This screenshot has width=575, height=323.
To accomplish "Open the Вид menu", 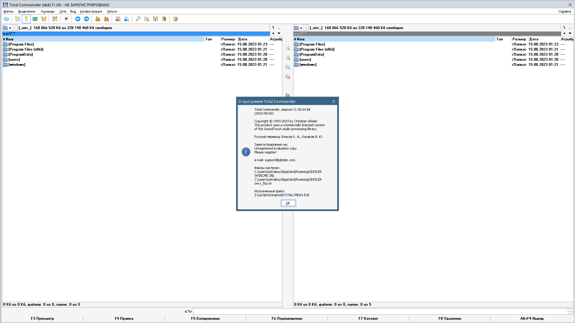I will coord(73,11).
